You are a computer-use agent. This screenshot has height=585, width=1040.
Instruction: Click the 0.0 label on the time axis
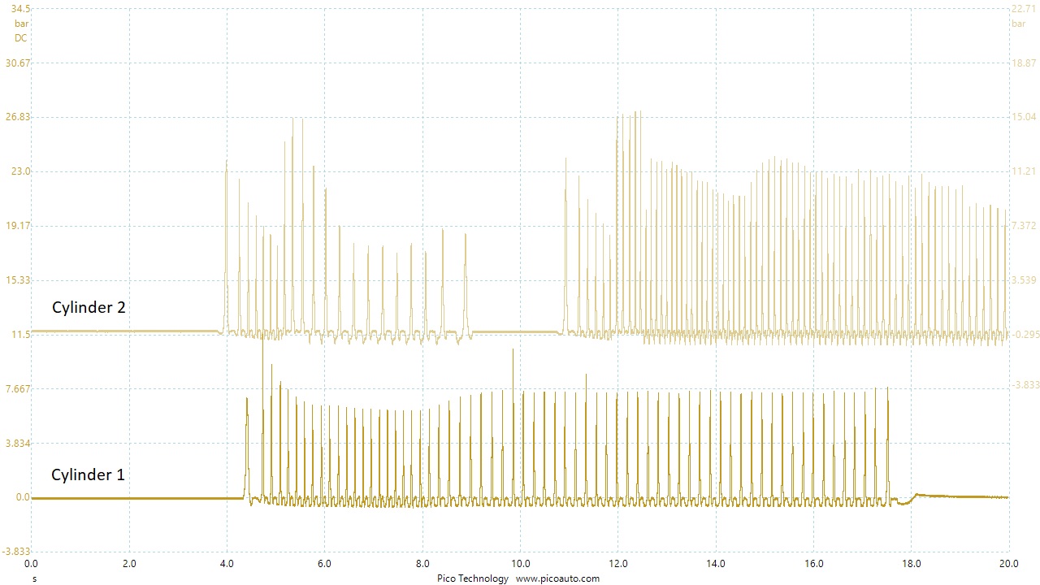(x=30, y=562)
